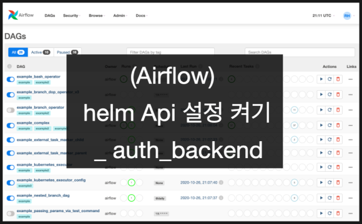Viewport: 362px width, 224px height.
Task: Pause the example_kubernetes_executor DAG
Action: 11,167
